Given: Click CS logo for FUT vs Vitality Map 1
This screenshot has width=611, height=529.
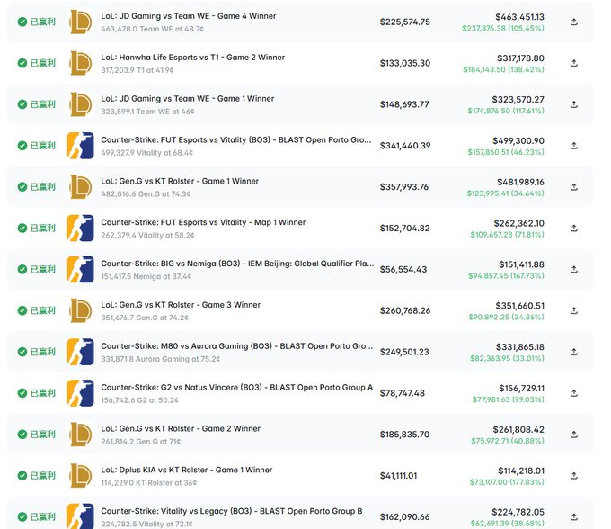Looking at the screenshot, I should point(80,229).
